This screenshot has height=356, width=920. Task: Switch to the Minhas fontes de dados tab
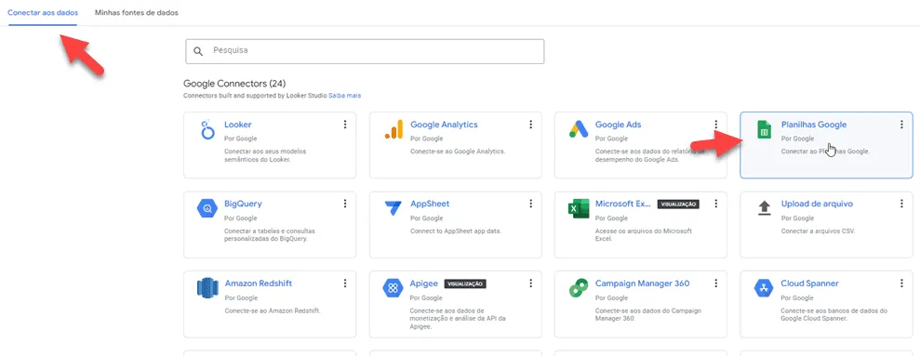tap(137, 12)
